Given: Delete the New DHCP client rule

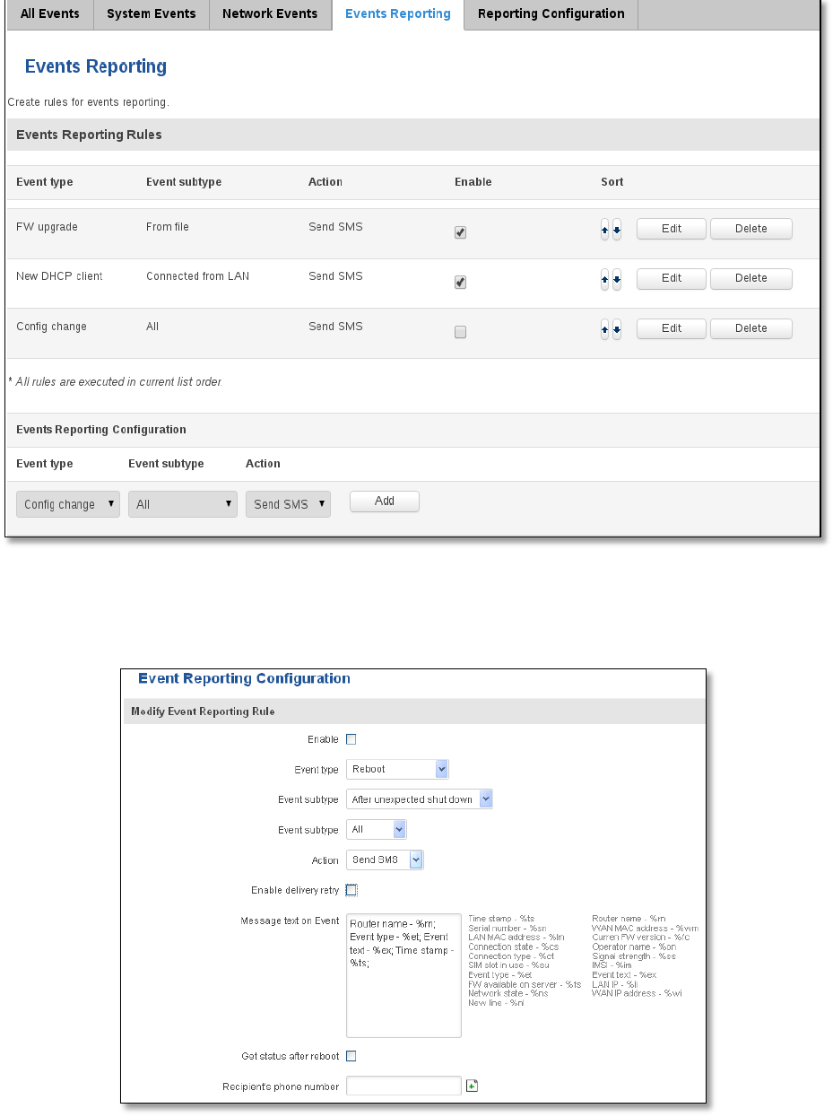Looking at the screenshot, I should tap(751, 279).
